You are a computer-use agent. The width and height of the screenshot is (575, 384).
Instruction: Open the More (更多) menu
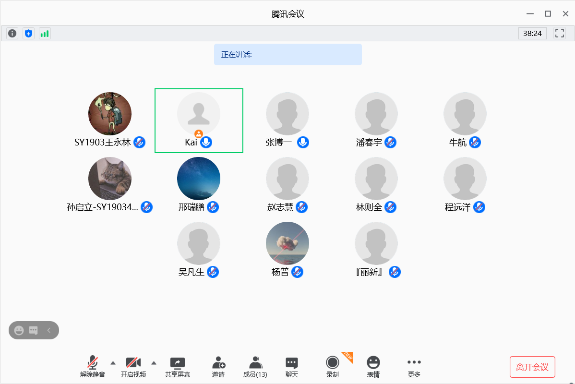coord(414,367)
